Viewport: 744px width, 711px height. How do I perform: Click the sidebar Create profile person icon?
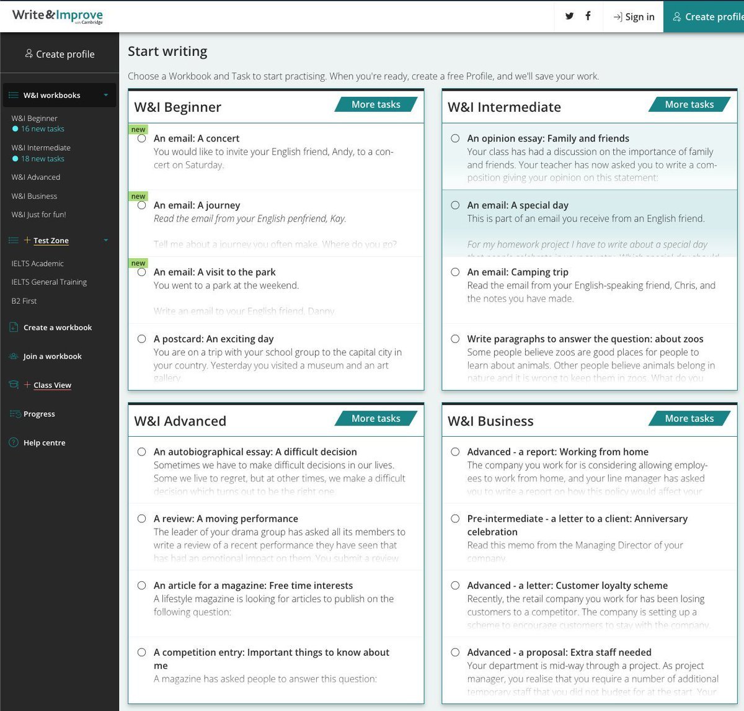[29, 54]
